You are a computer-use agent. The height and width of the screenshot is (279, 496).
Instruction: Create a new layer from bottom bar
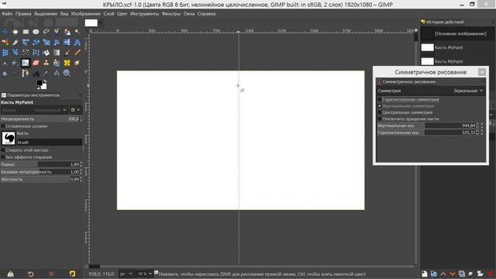pyautogui.click(x=425, y=274)
